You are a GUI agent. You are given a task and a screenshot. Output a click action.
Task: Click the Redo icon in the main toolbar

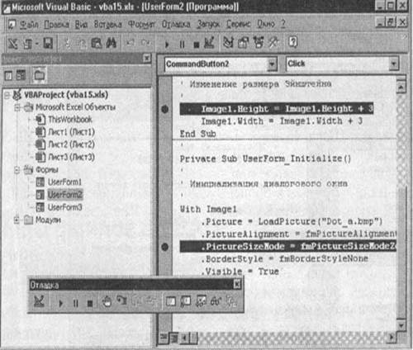145,43
